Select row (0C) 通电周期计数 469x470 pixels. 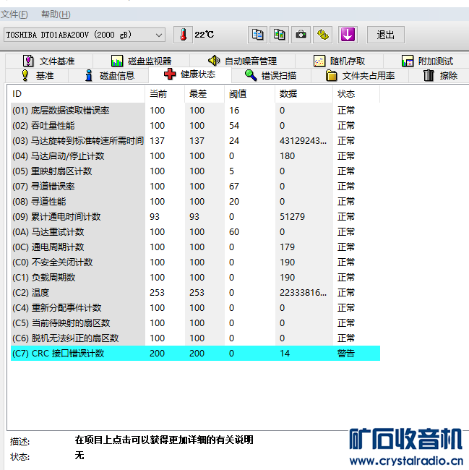tap(195, 247)
